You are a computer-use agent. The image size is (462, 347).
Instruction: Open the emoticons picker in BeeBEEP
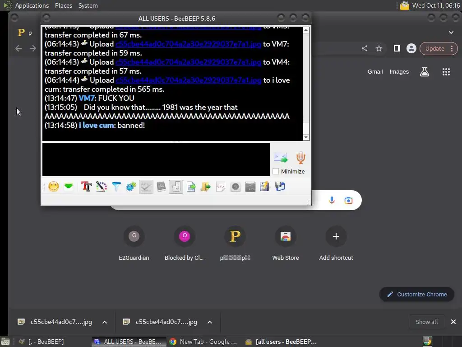54,187
